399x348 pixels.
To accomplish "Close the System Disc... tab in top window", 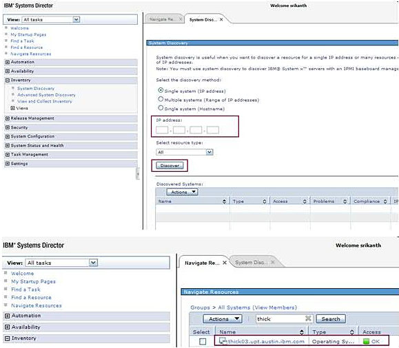I will tap(221, 19).
